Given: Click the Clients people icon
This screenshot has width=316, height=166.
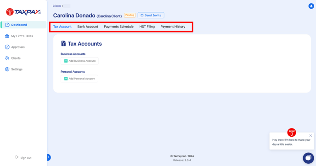Looking at the screenshot, I should click(7, 58).
